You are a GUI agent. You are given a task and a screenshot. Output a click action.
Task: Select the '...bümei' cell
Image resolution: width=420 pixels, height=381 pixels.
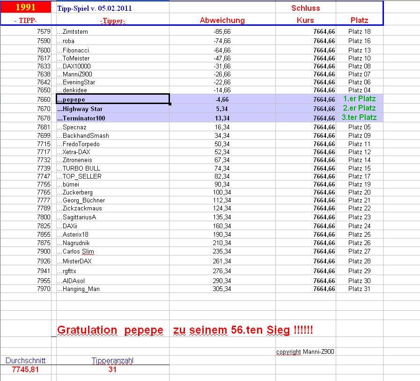(113, 185)
